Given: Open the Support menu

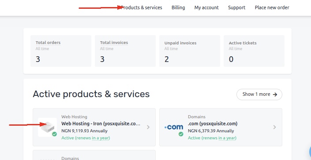Looking at the screenshot, I should pyautogui.click(x=236, y=7).
